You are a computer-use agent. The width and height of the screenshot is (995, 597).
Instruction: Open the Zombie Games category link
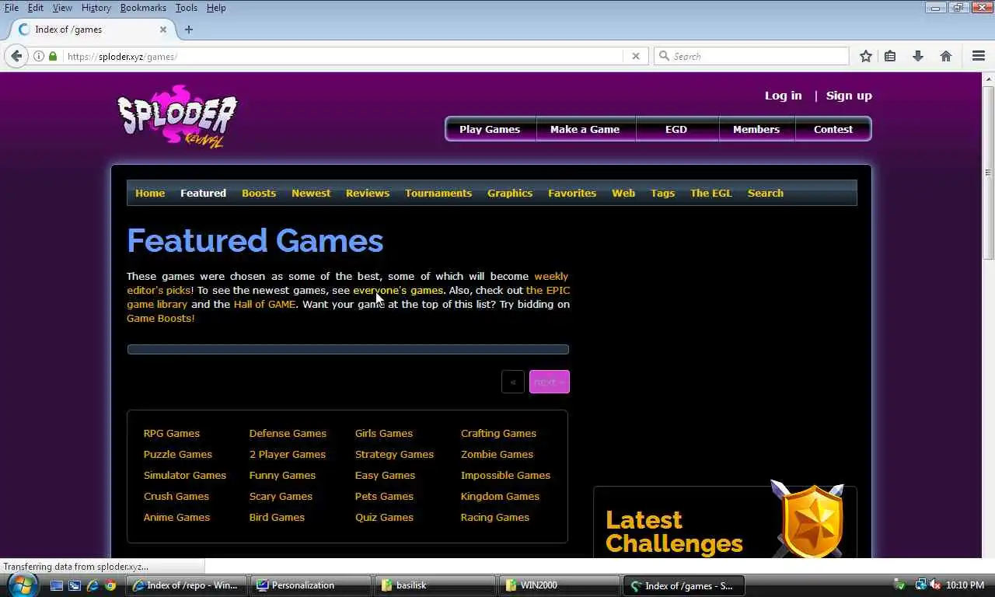[x=497, y=454]
